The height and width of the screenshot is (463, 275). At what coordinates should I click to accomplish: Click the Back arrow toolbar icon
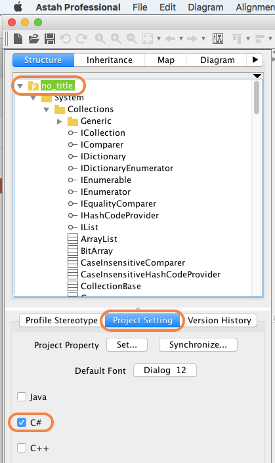pos(170,39)
